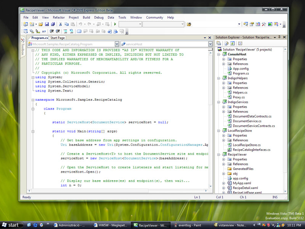The height and width of the screenshot is (229, 305).
Task: Collapse the header comment block outline
Action: tap(33, 50)
